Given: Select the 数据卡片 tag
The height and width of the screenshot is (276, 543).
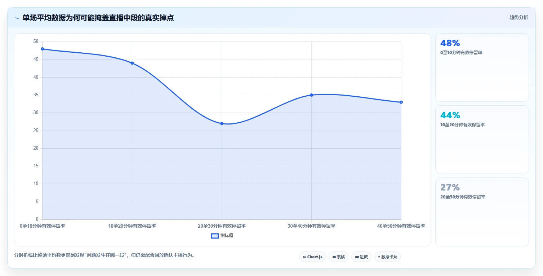Looking at the screenshot, I should click(x=387, y=257).
